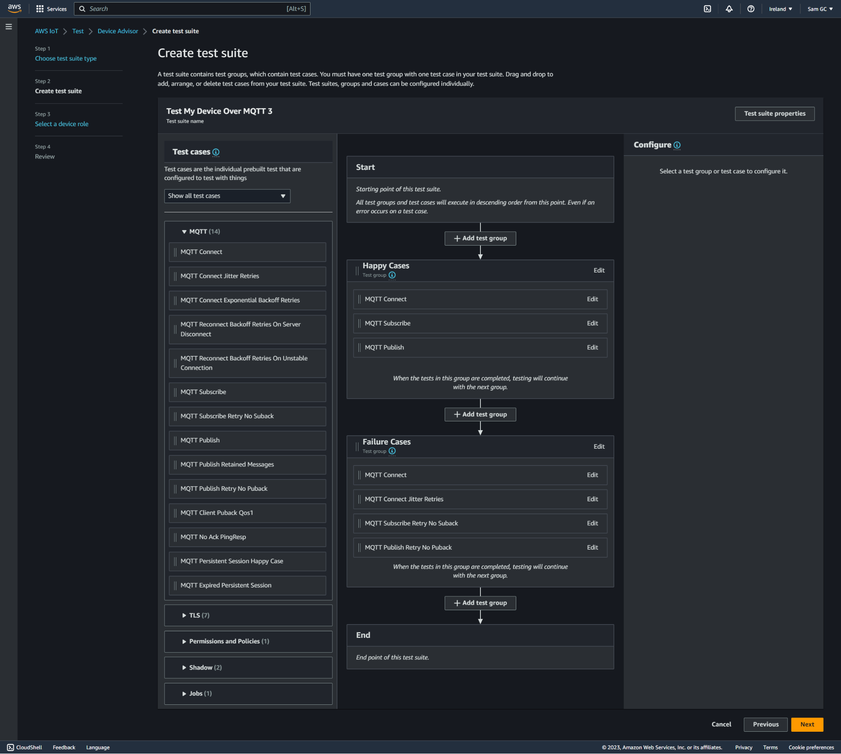Click info icon under Happy Cases group
The height and width of the screenshot is (754, 841).
[x=392, y=275]
